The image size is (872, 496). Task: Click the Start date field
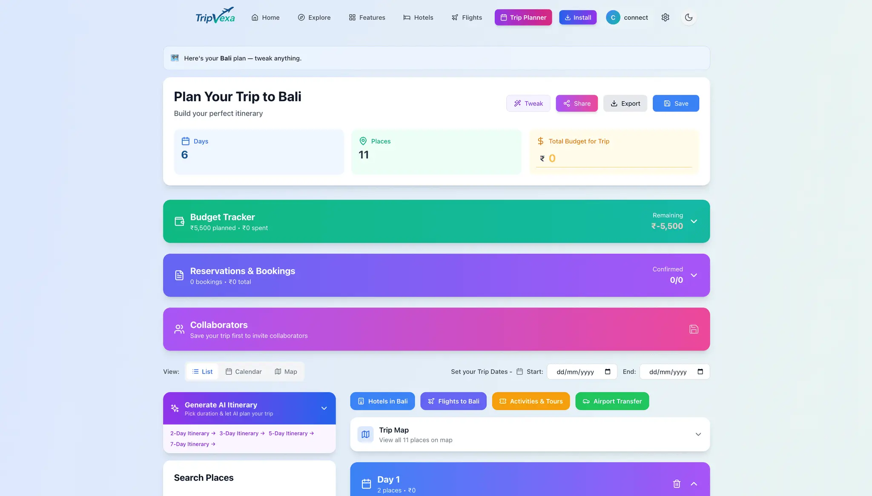point(582,372)
